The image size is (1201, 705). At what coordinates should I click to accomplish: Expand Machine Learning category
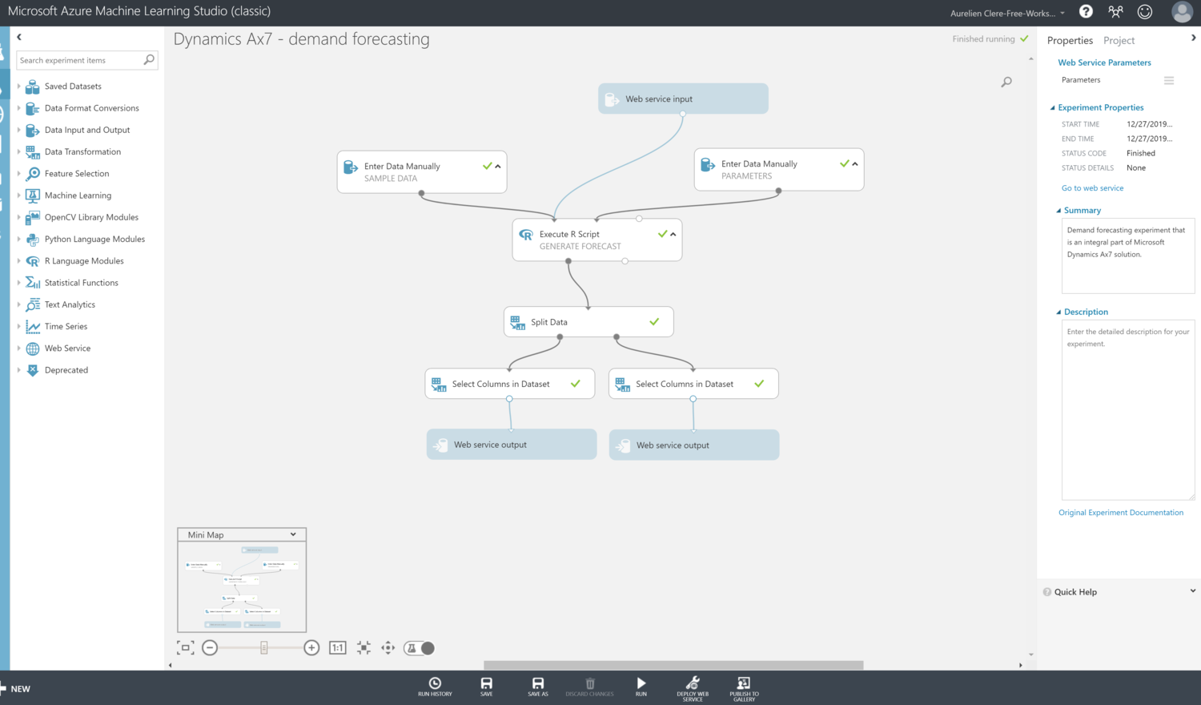point(18,195)
